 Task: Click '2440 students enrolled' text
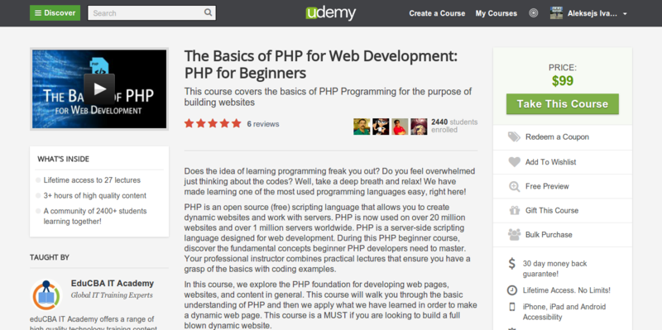454,126
